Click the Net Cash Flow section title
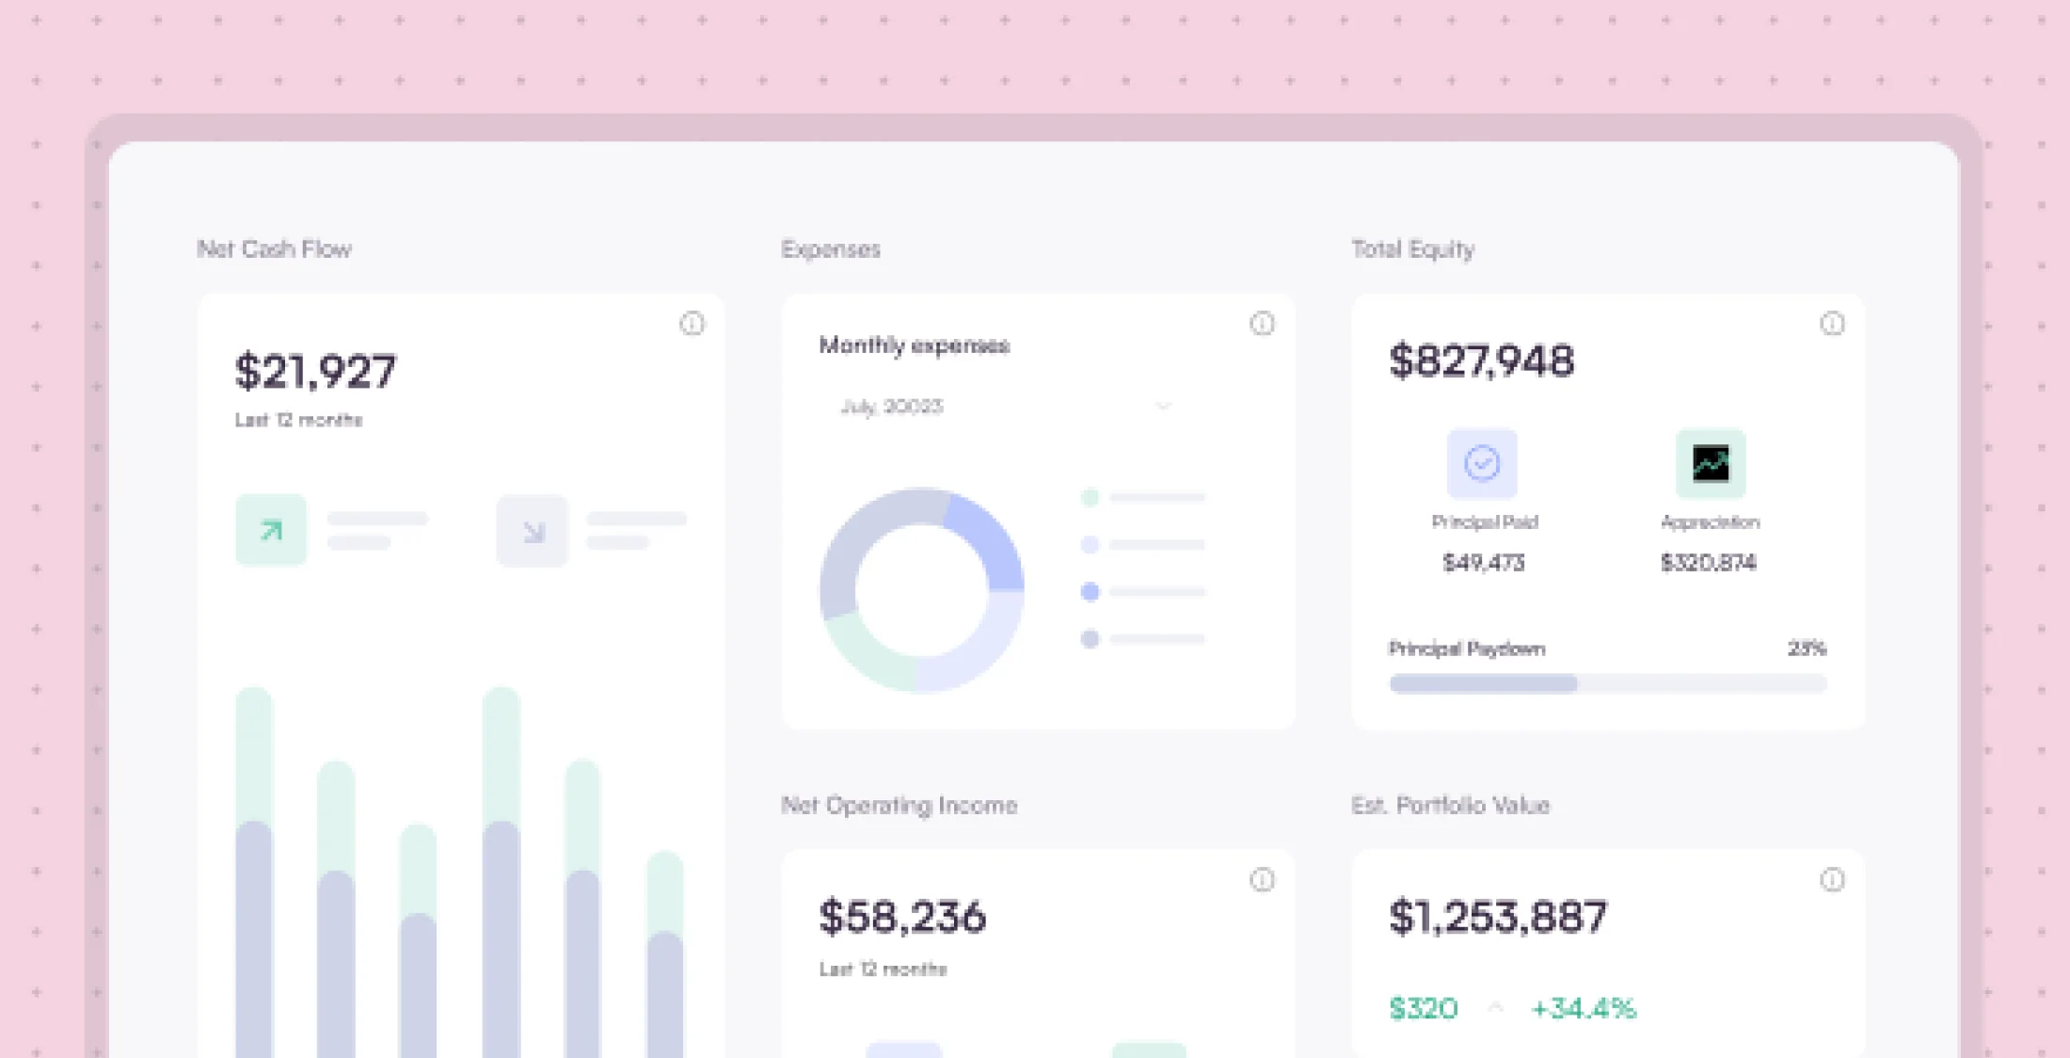2070x1058 pixels. pos(274,249)
